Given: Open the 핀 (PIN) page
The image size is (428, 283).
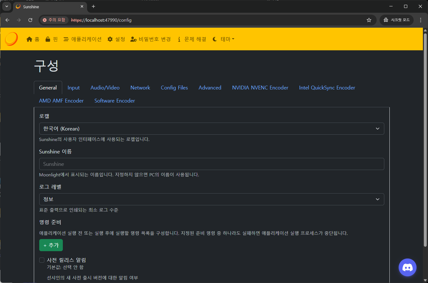Looking at the screenshot, I should (x=51, y=39).
